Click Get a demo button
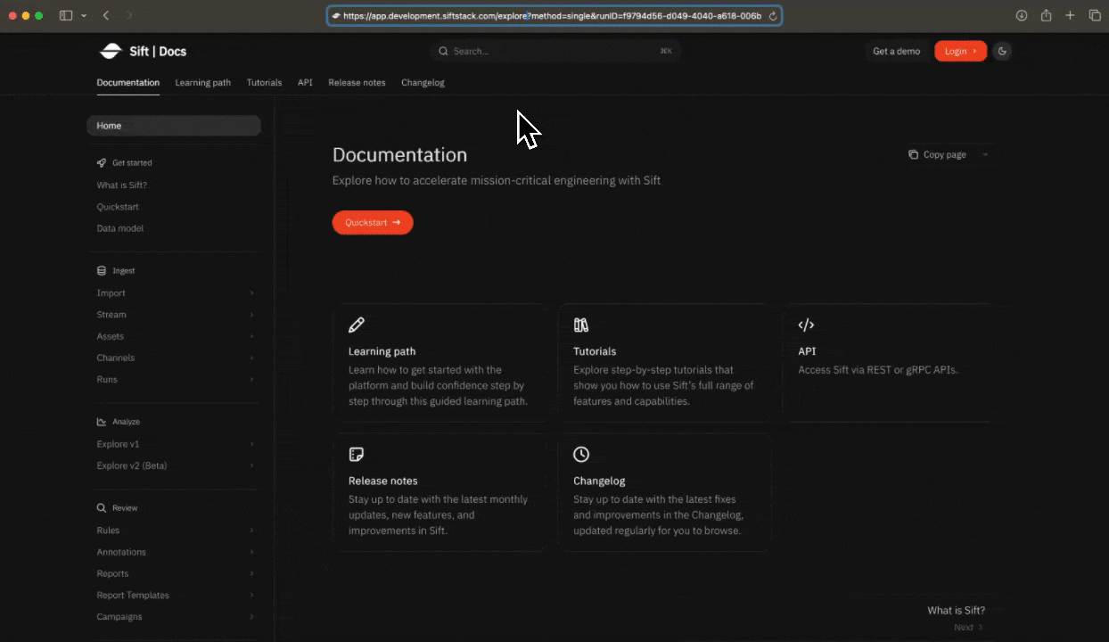This screenshot has height=642, width=1109. click(x=896, y=51)
